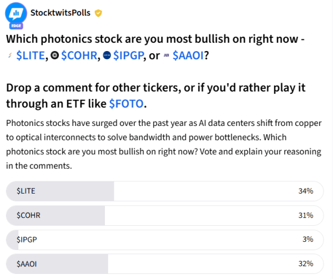
Task: Open the $COHR ticker link in the question
Action: point(79,55)
